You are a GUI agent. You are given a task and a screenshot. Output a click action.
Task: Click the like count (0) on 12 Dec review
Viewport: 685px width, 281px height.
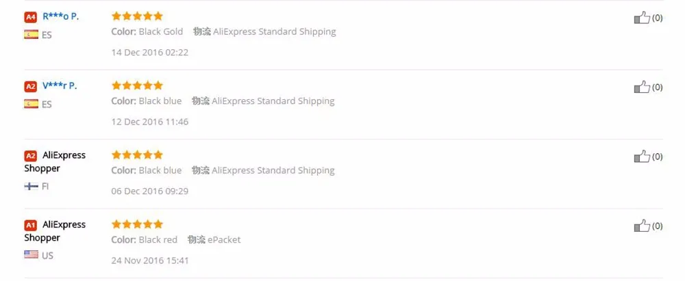(657, 88)
